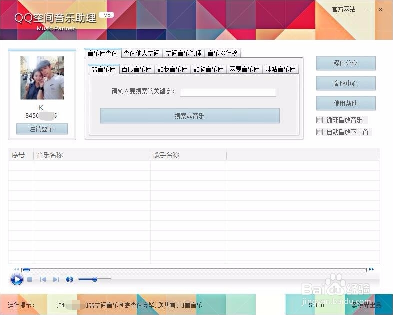Select the QQ音乐库 sub-tab
Viewport: 393px width, 315px height.
point(103,69)
